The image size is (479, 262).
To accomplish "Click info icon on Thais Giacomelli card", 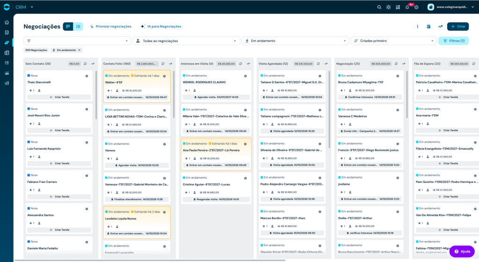I will coord(87,76).
